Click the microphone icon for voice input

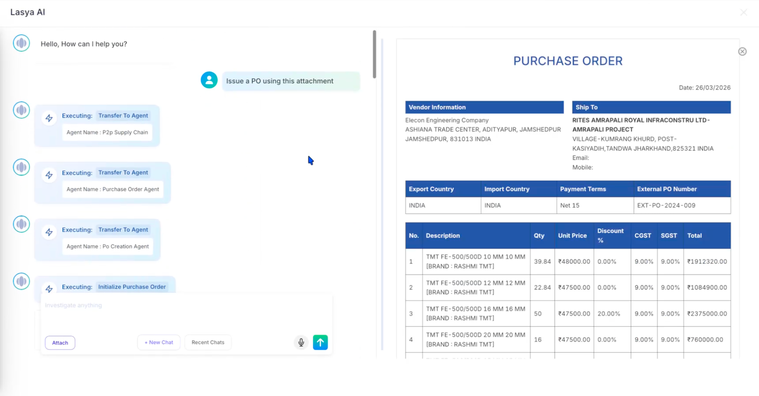tap(301, 342)
